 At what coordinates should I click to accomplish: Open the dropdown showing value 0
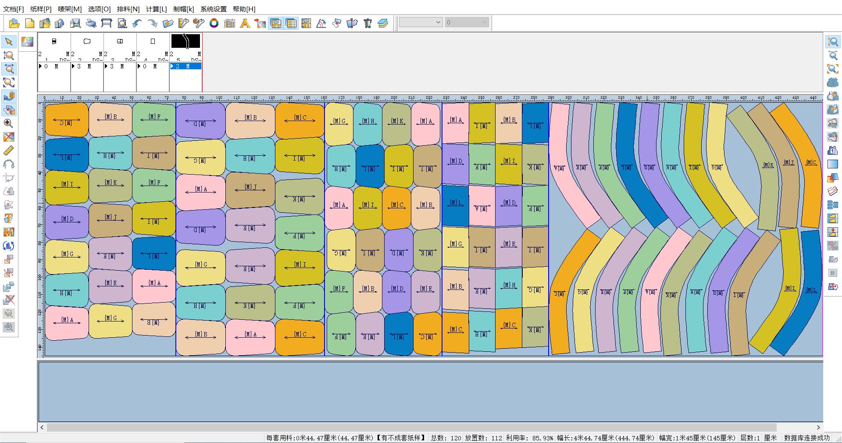467,22
